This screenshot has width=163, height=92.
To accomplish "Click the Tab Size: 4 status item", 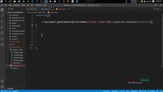I will [115, 91].
